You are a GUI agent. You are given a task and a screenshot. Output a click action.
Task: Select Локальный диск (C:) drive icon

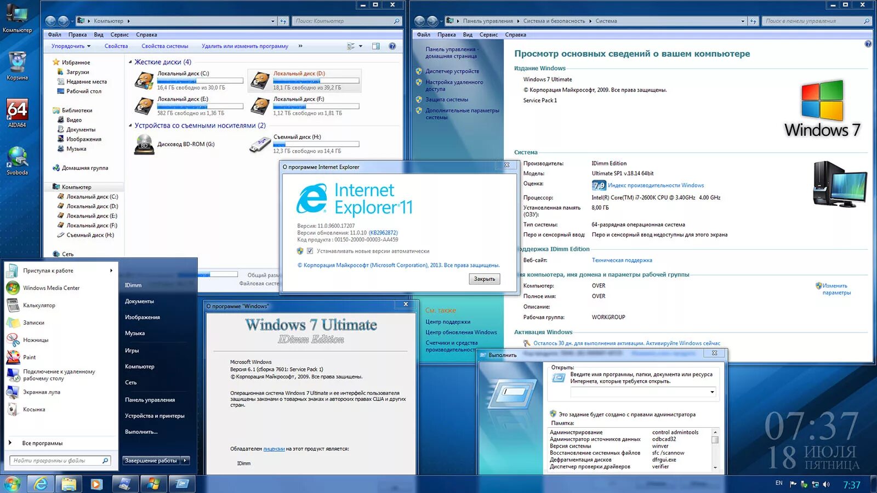coord(145,81)
